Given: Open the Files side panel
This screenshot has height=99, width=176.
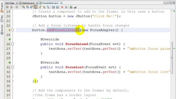Looking at the screenshot, I should coord(2,19).
